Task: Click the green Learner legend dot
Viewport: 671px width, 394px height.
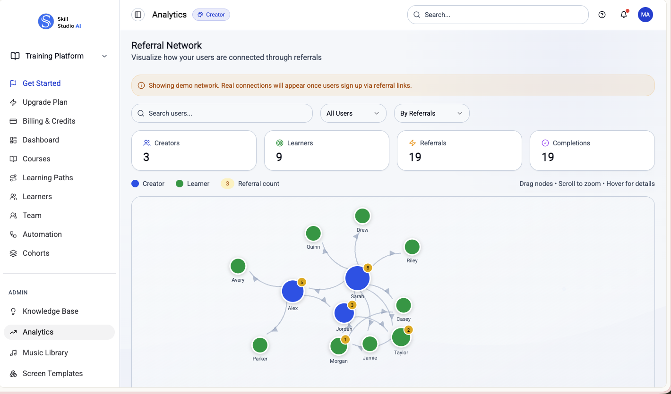Action: coord(180,184)
